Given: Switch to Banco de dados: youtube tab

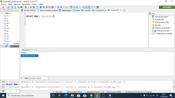Looking at the screenshot, I should click(48, 10).
